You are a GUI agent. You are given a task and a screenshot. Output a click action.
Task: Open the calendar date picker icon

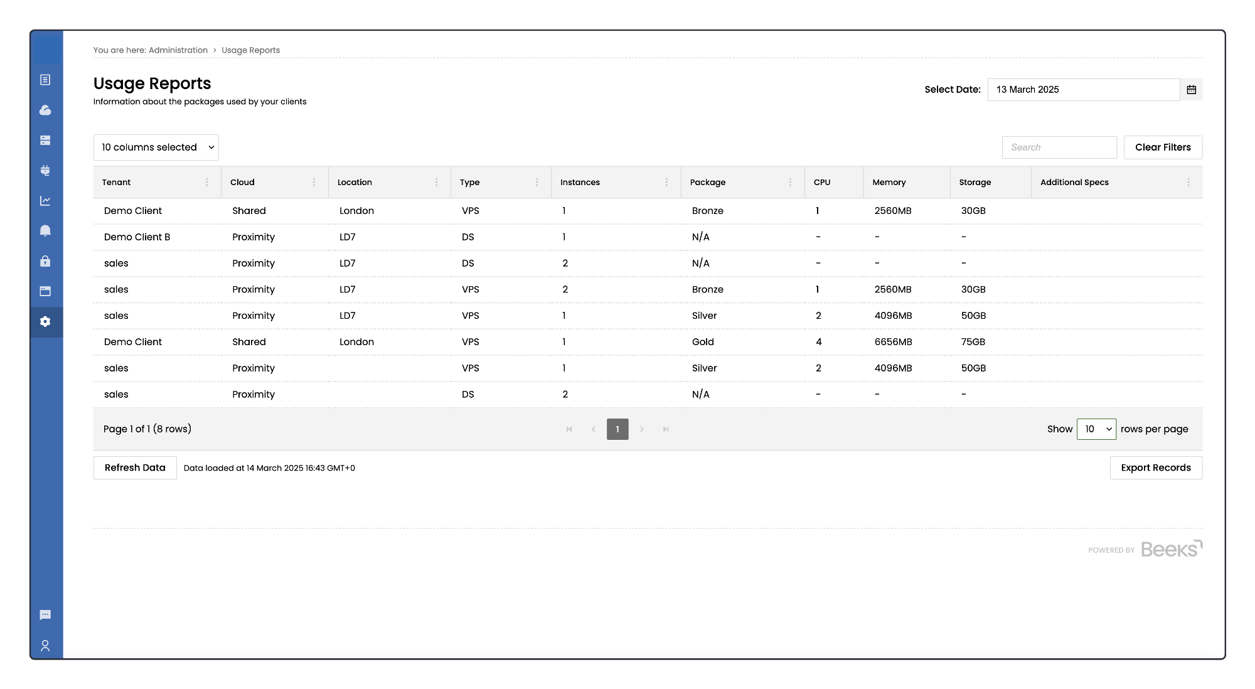1191,90
